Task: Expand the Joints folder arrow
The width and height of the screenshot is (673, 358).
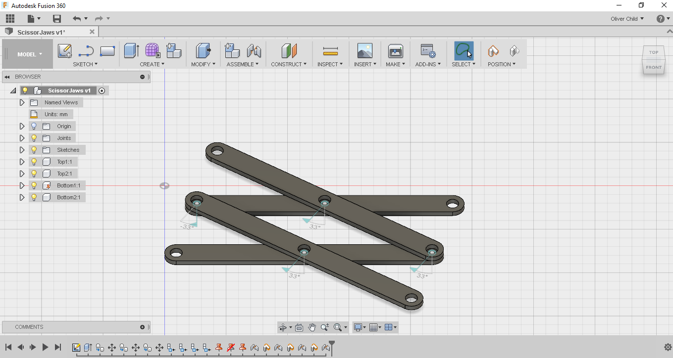Action: pyautogui.click(x=22, y=138)
